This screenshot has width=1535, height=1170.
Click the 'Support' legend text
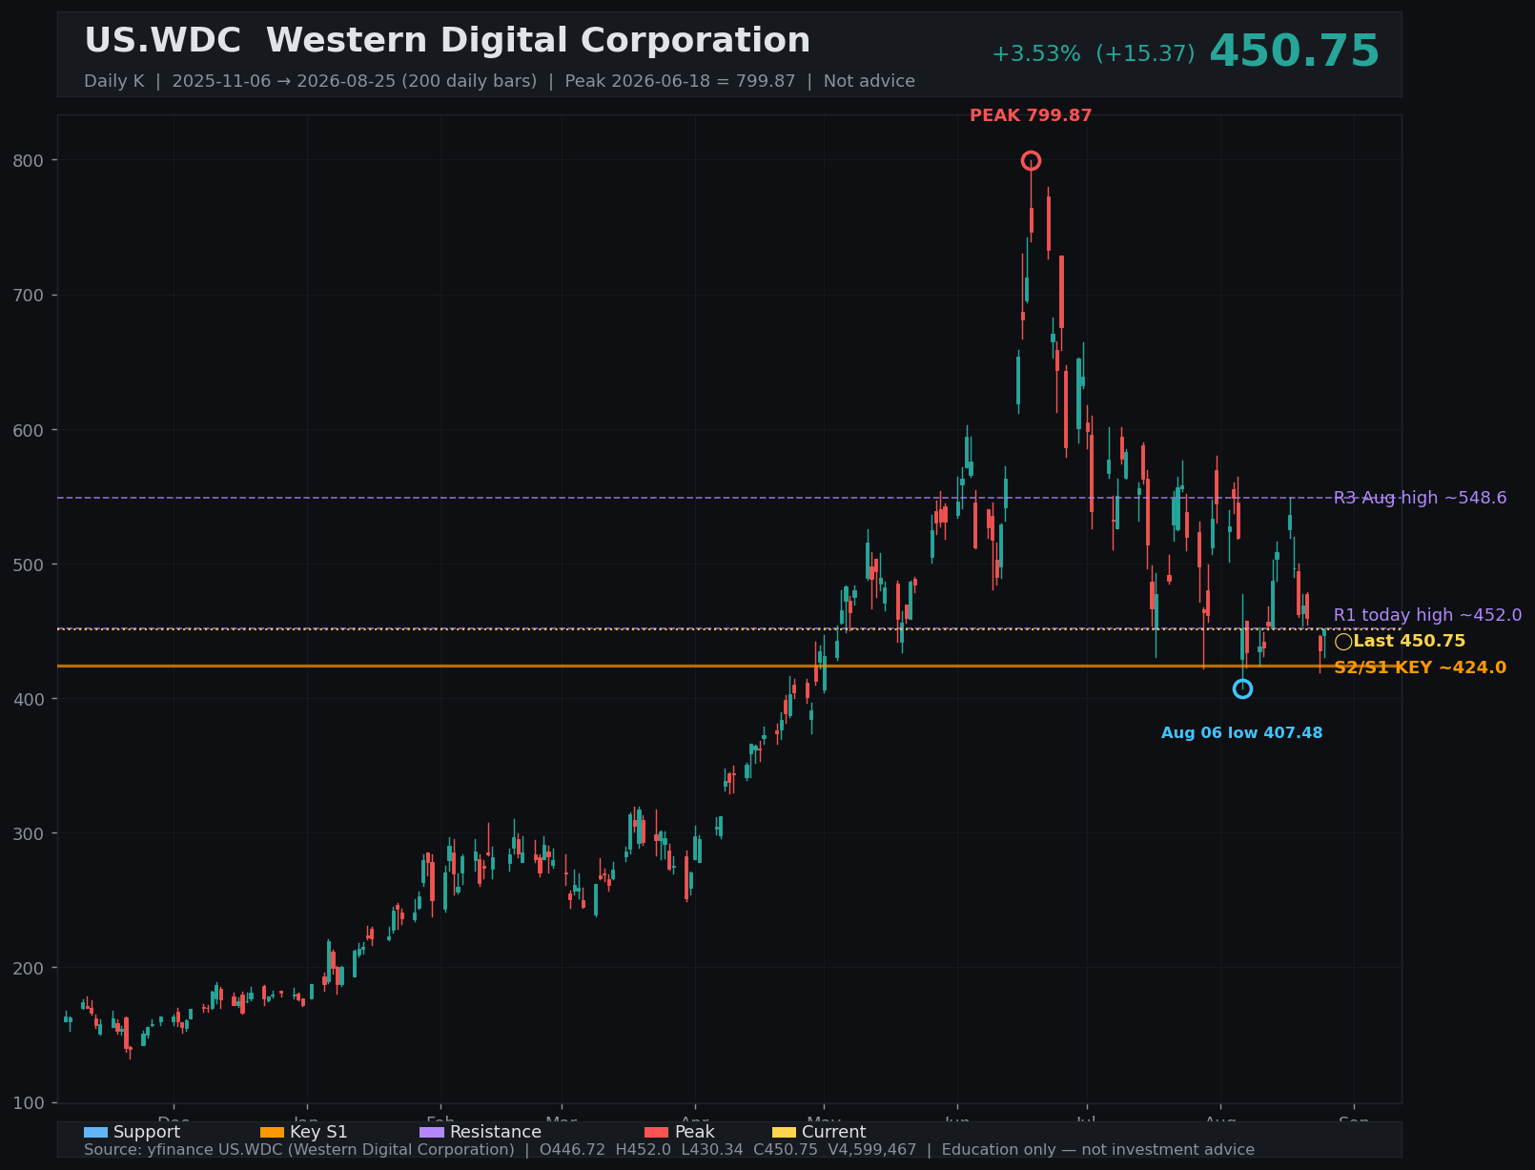pos(147,1132)
